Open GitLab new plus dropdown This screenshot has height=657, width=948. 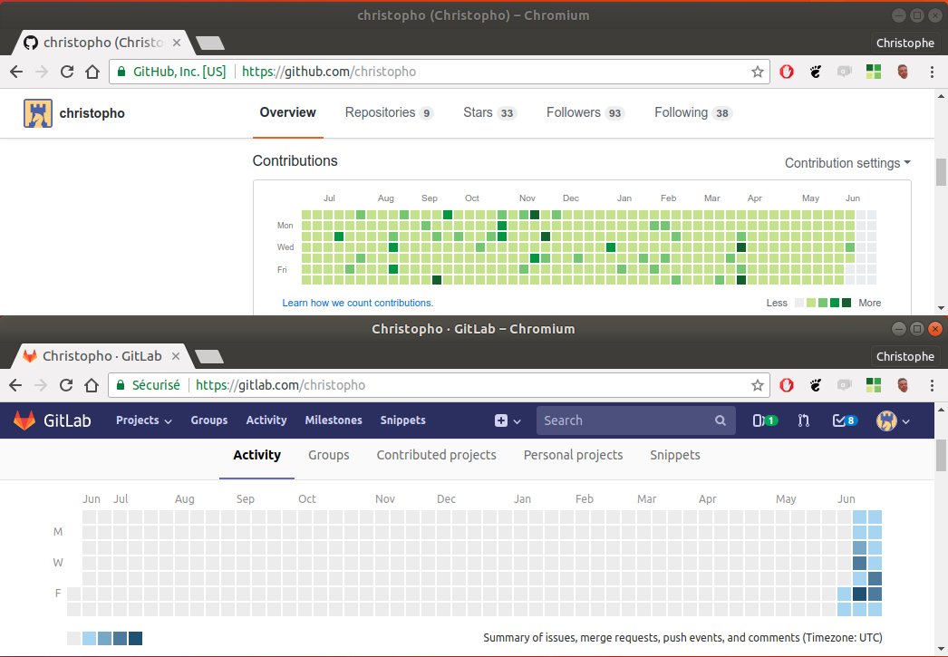pos(508,420)
